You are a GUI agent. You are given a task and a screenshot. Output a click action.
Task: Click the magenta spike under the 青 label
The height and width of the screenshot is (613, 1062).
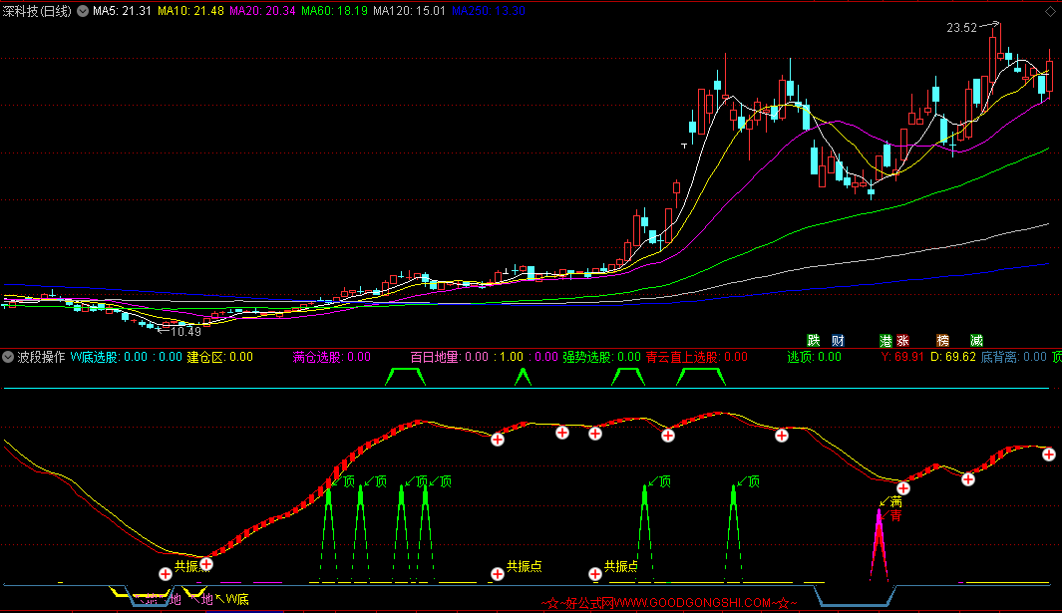tap(880, 546)
